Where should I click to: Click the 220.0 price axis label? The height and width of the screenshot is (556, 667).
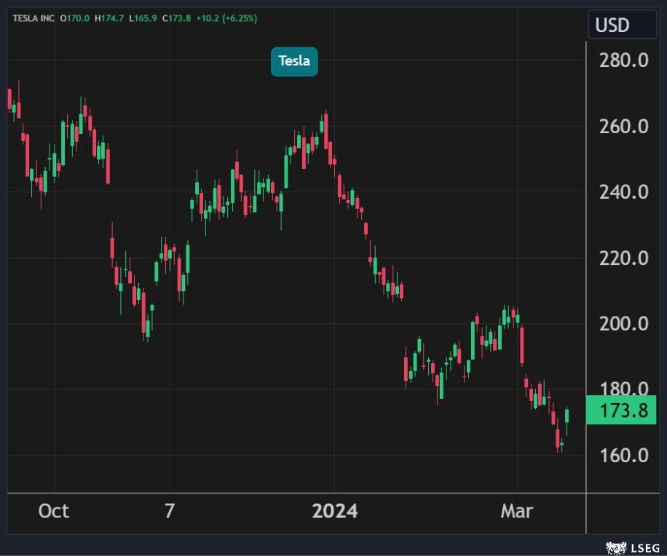623,258
